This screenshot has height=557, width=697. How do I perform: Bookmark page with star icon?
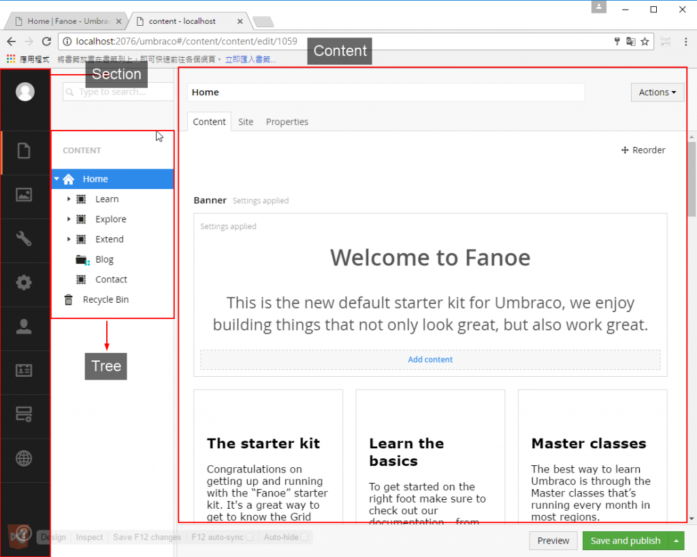click(x=645, y=41)
